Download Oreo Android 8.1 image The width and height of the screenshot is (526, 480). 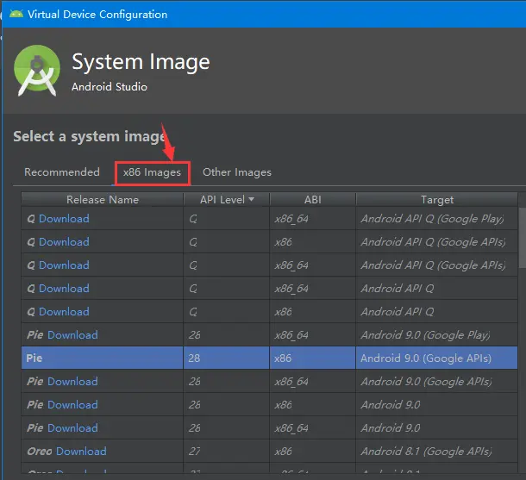(x=81, y=452)
